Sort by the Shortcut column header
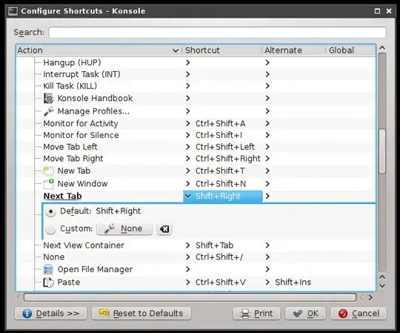Viewport: 400px width, 333px height. (221, 50)
